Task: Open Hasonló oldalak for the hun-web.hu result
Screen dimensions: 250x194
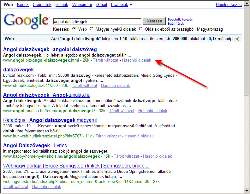Action: (x=139, y=136)
